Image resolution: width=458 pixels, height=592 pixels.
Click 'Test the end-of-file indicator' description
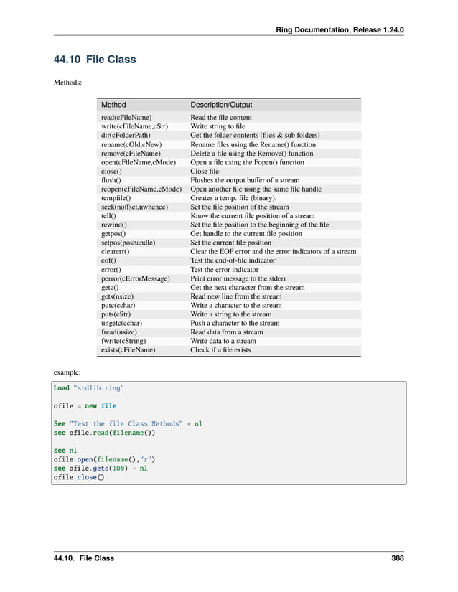[233, 260]
